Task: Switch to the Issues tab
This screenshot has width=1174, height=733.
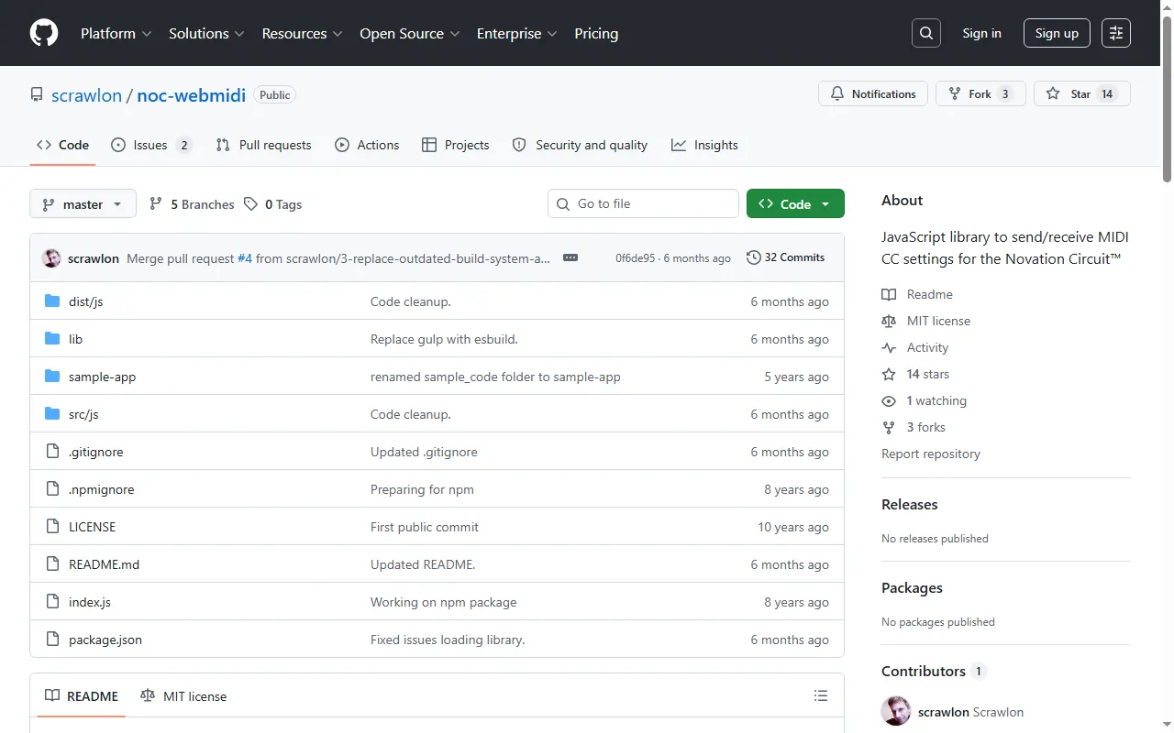Action: [x=151, y=145]
